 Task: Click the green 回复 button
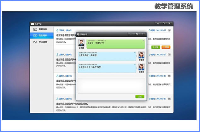[155, 47]
